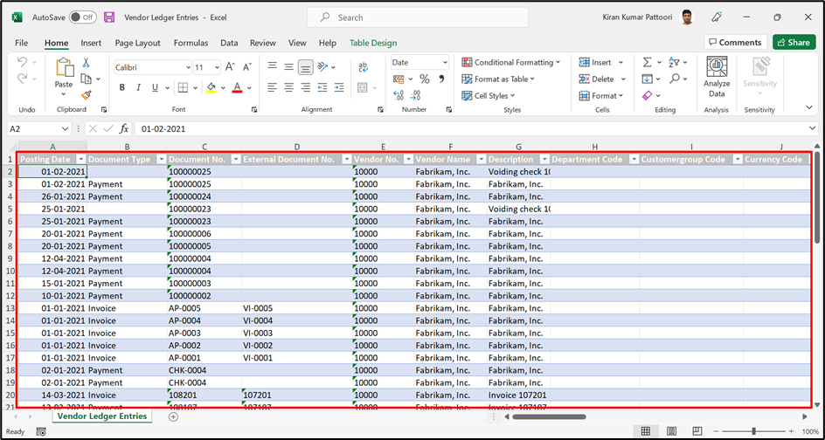This screenshot has width=825, height=440.
Task: Click the Comments button
Action: click(x=735, y=43)
